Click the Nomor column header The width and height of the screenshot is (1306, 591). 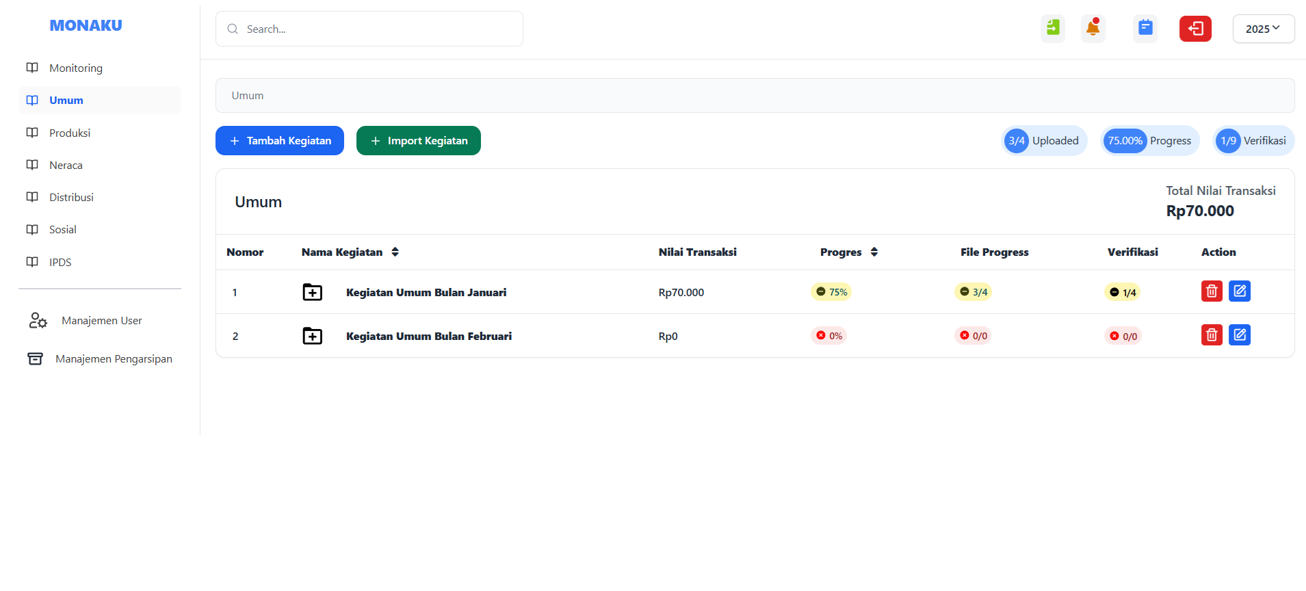(x=245, y=252)
